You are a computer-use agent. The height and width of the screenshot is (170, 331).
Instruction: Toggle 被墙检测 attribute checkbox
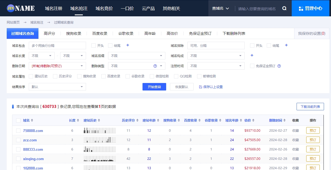coord(199,76)
